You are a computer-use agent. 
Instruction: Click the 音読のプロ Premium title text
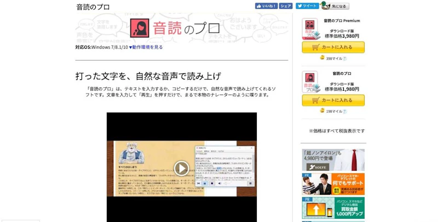coord(342,21)
